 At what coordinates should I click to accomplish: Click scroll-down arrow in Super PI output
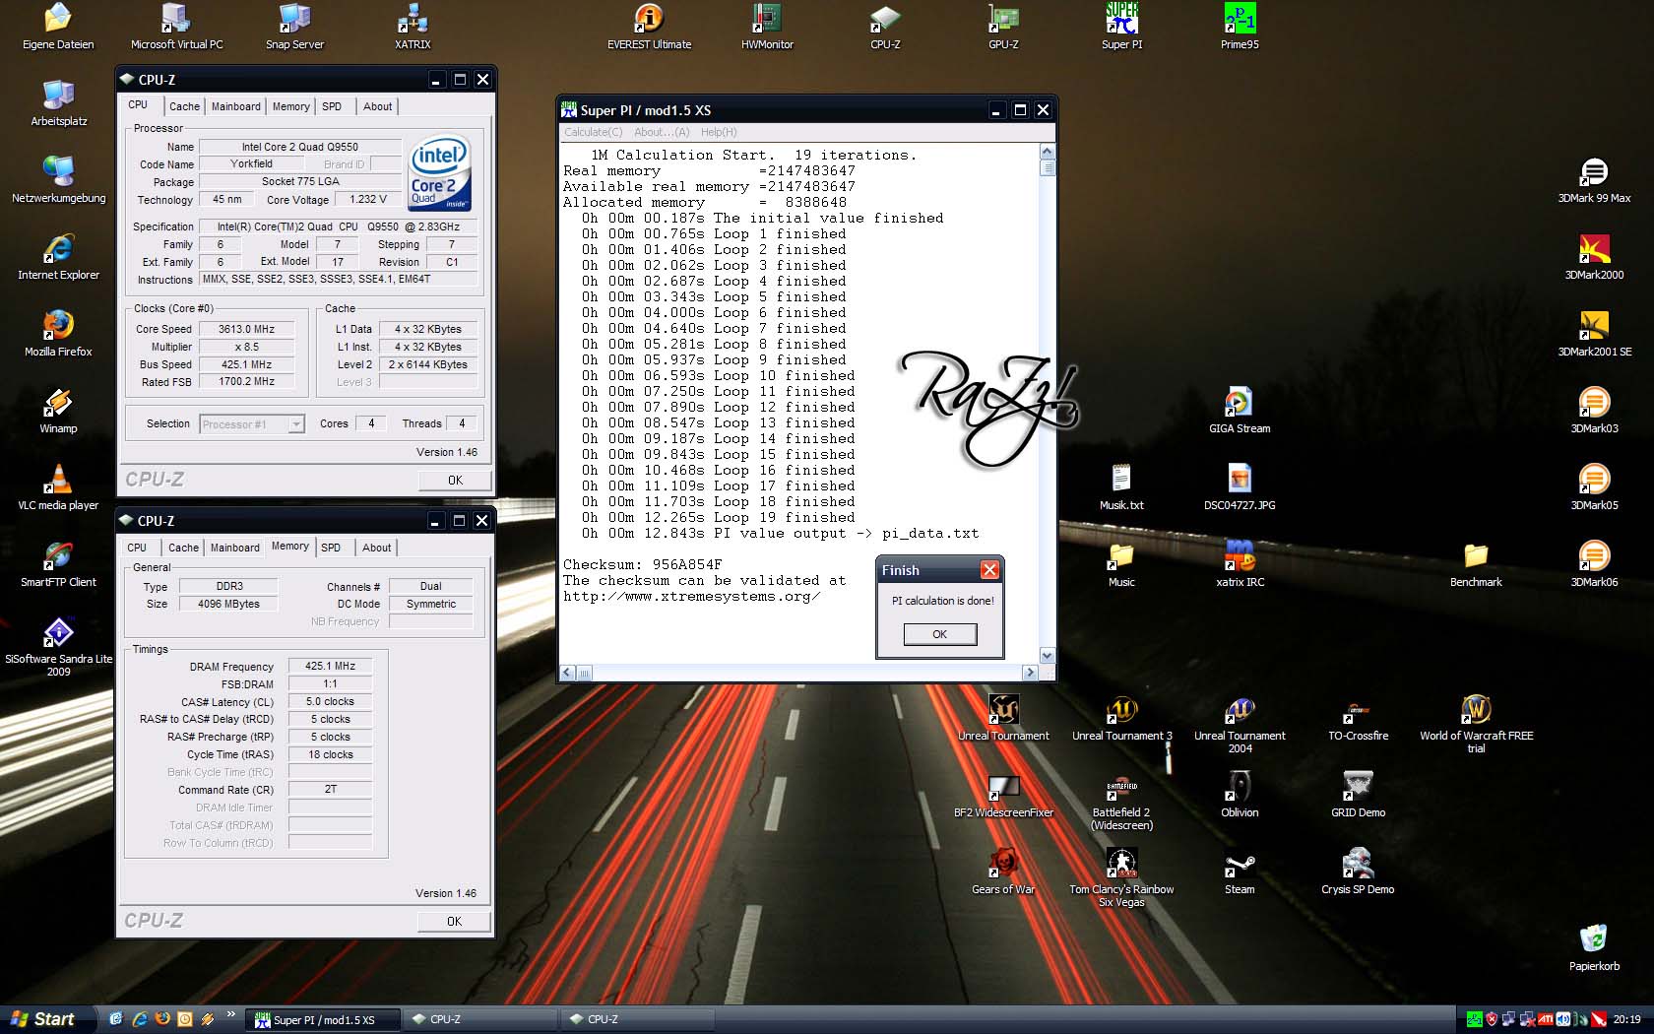(x=1047, y=656)
